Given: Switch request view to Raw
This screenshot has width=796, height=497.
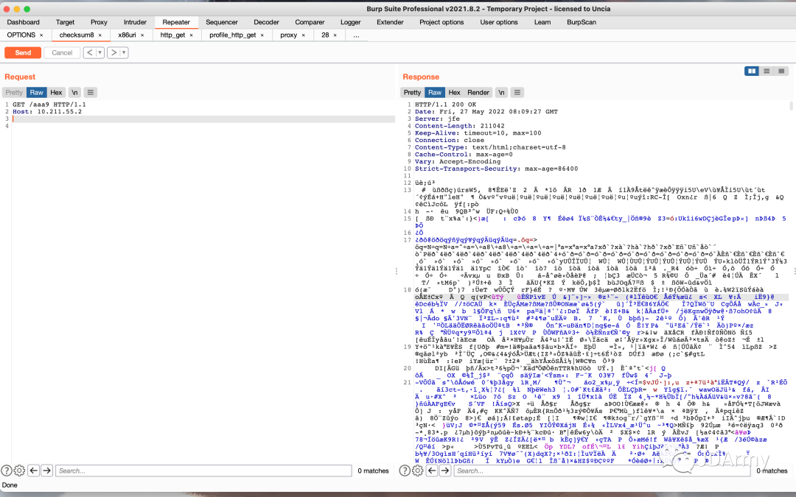Looking at the screenshot, I should pos(37,92).
